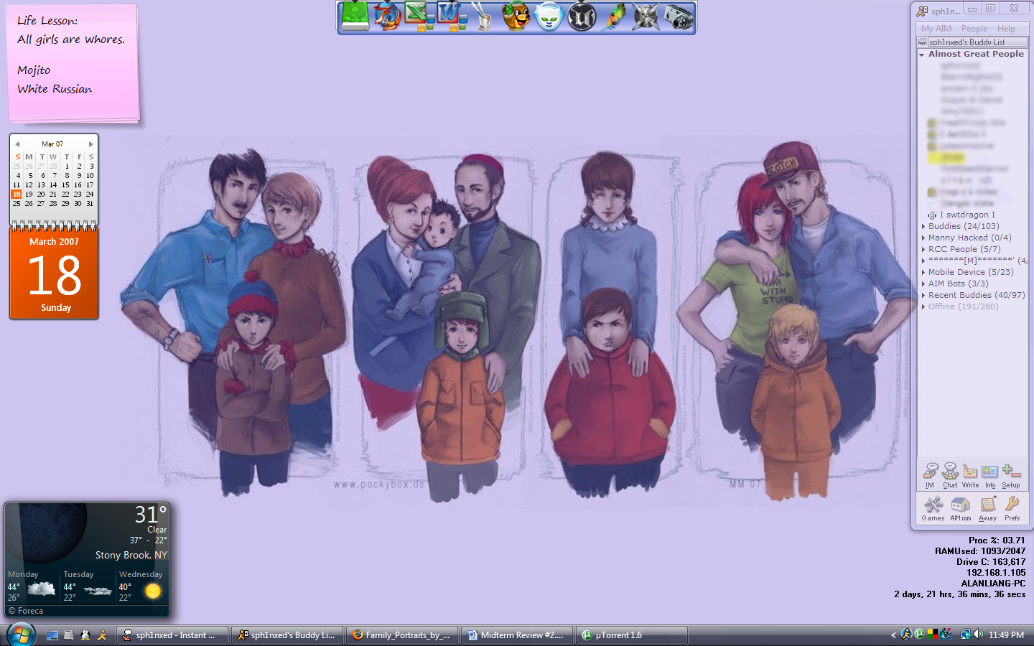Go to previous month in calendar
1034x646 pixels.
(17, 144)
